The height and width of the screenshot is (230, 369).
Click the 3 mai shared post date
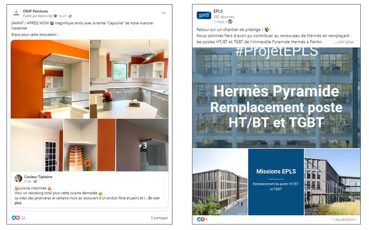pos(28,181)
